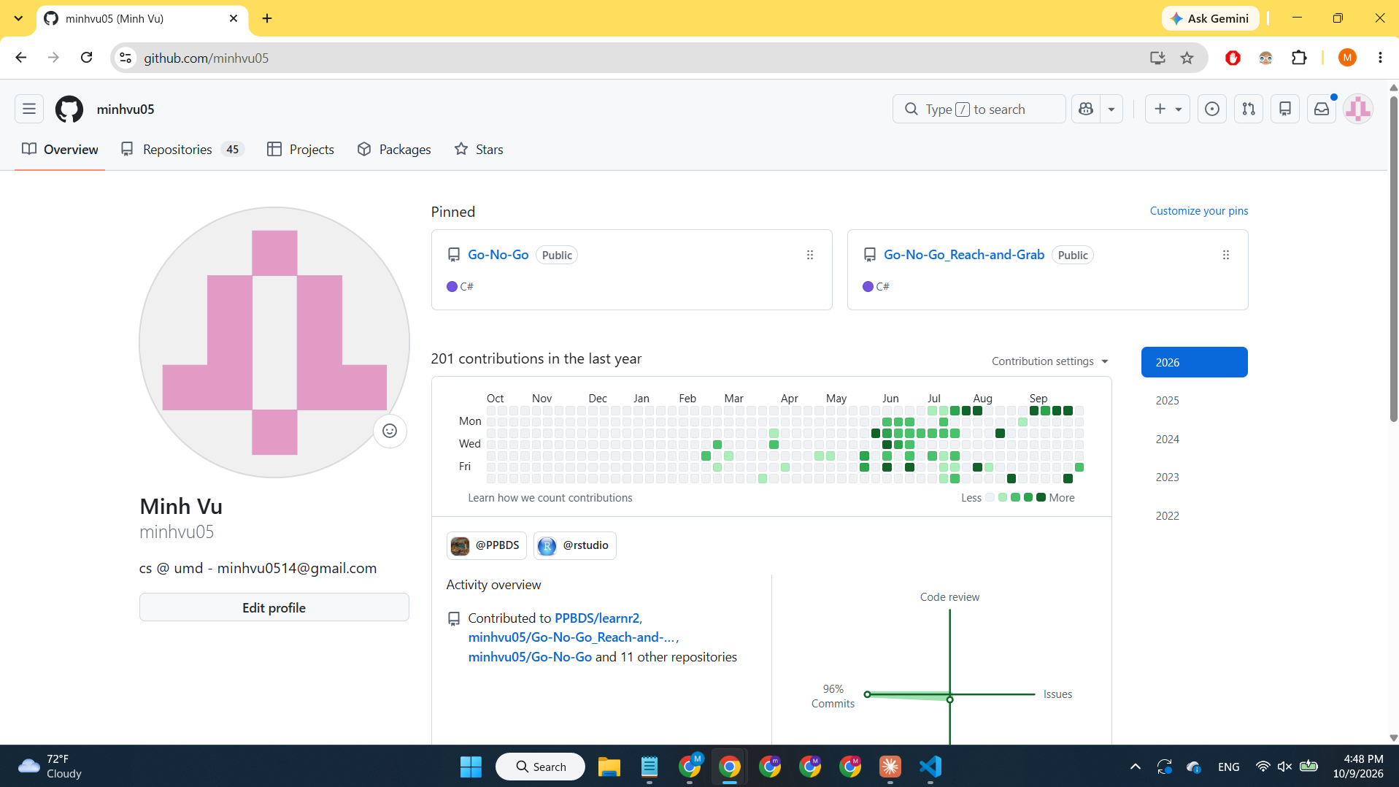Expand the create new plus dropdown
1399x787 pixels.
[x=1168, y=109]
